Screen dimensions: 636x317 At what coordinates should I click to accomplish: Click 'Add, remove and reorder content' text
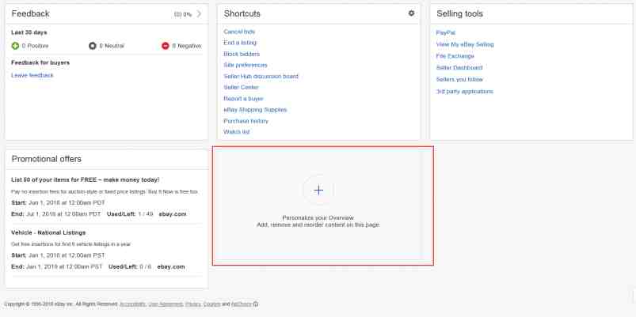[x=318, y=225]
